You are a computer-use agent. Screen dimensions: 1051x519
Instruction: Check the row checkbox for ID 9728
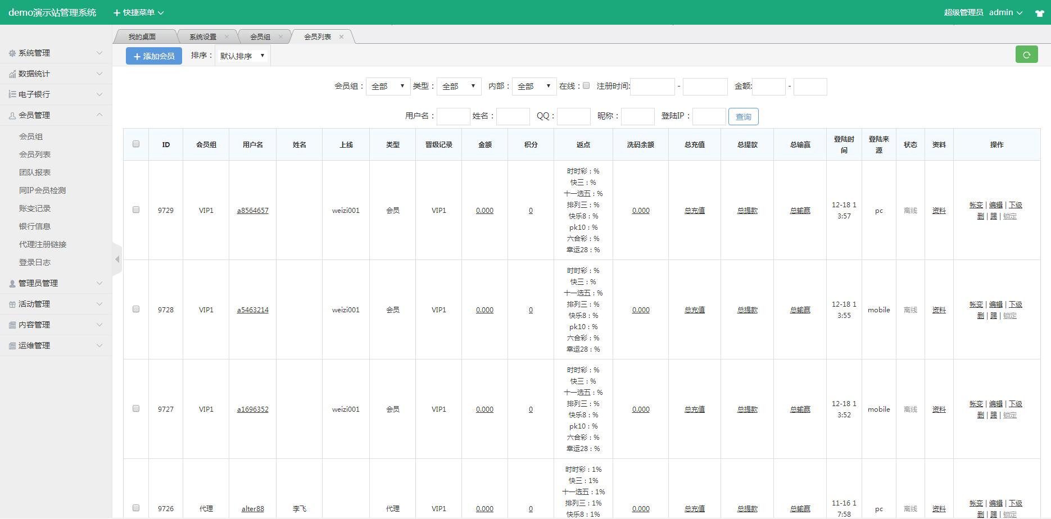pos(136,309)
